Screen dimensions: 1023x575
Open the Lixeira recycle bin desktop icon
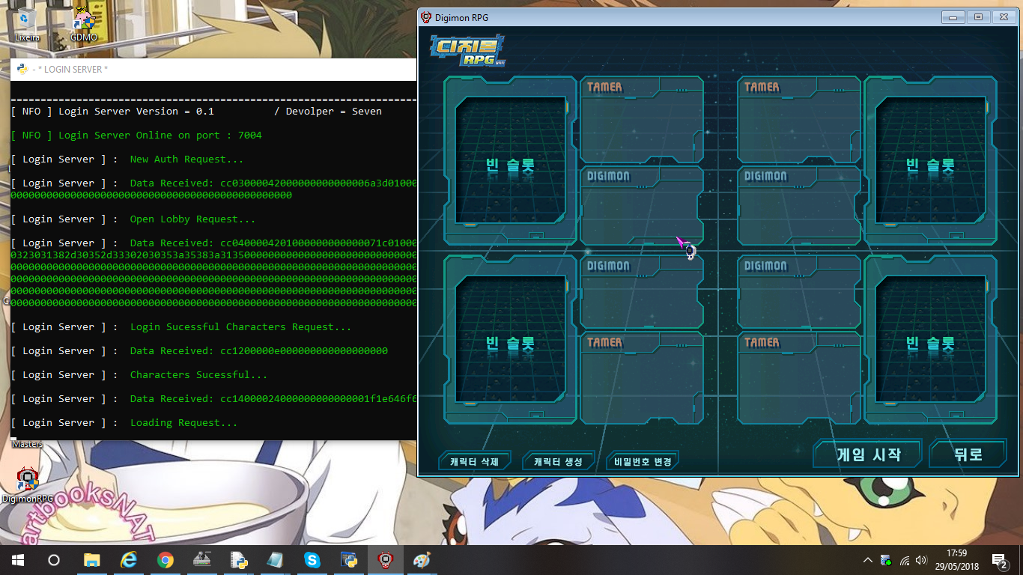click(27, 24)
